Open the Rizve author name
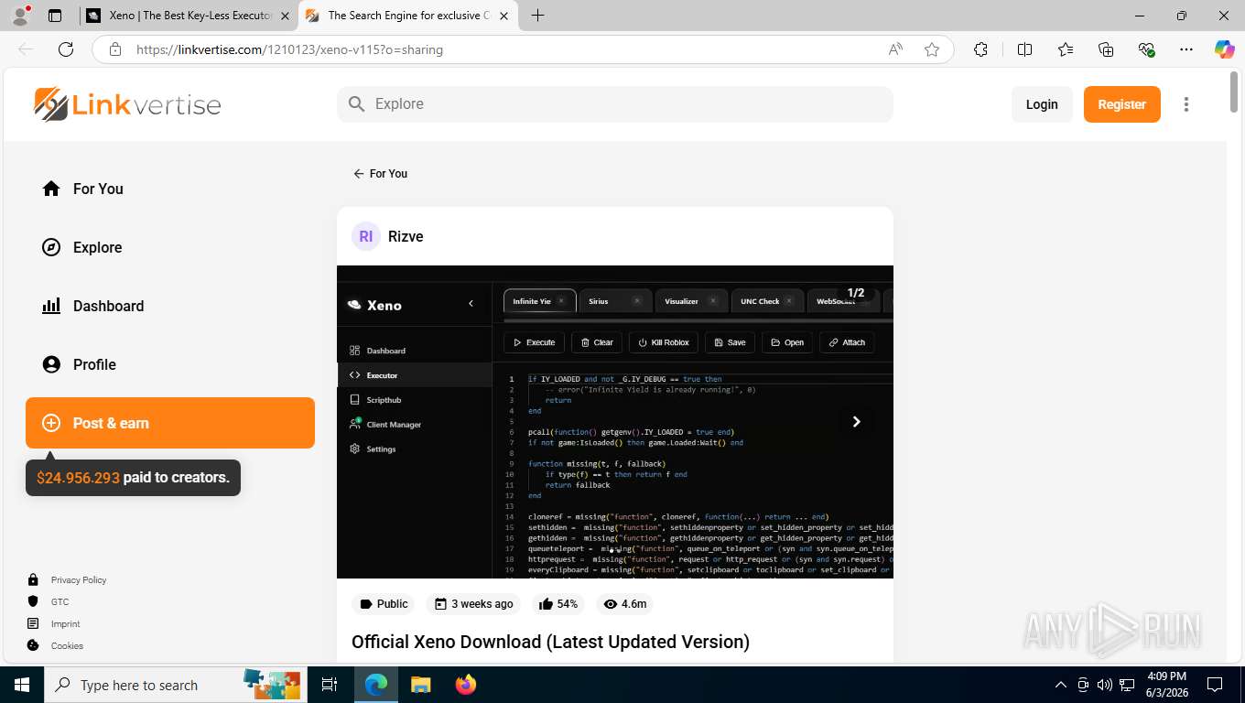Viewport: 1245px width, 703px height. pyautogui.click(x=406, y=236)
